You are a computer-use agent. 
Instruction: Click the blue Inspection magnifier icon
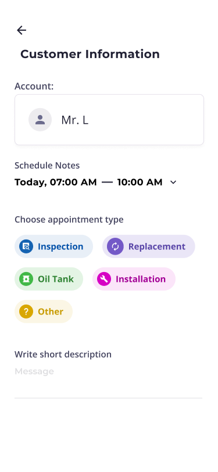tap(26, 246)
